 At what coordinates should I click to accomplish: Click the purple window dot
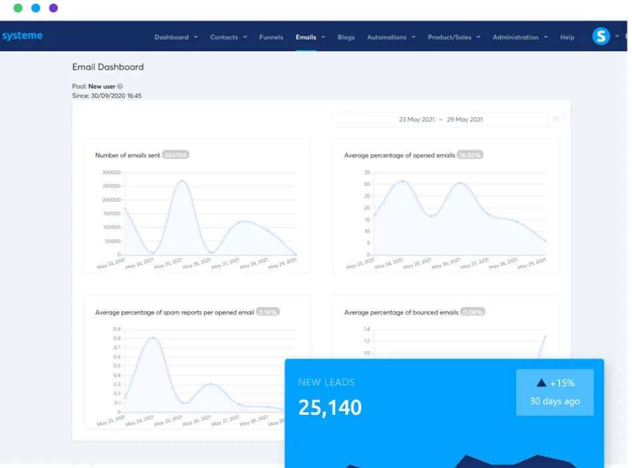click(53, 8)
